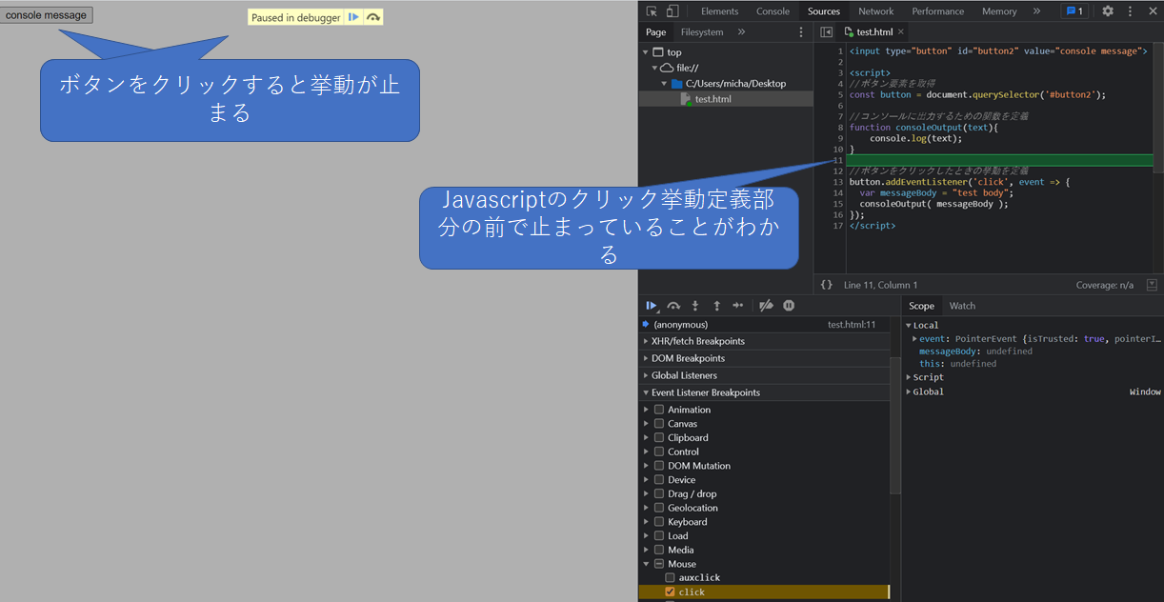Screen dimensions: 1164x602
Task: Step out of current function
Action: [x=716, y=306]
